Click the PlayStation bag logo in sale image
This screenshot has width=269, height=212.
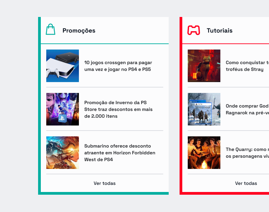click(x=62, y=118)
